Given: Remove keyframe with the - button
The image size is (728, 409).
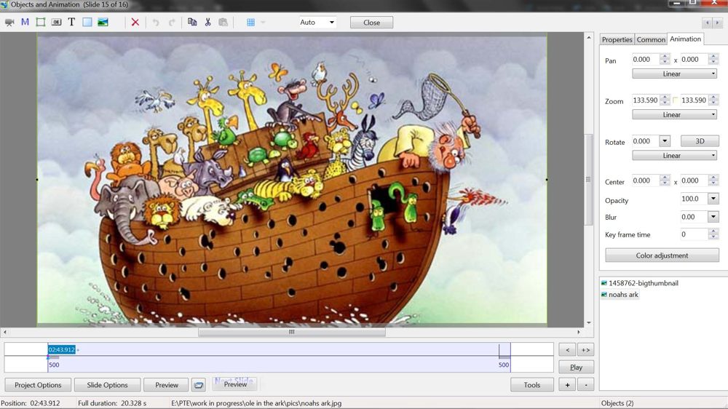Looking at the screenshot, I should [585, 385].
